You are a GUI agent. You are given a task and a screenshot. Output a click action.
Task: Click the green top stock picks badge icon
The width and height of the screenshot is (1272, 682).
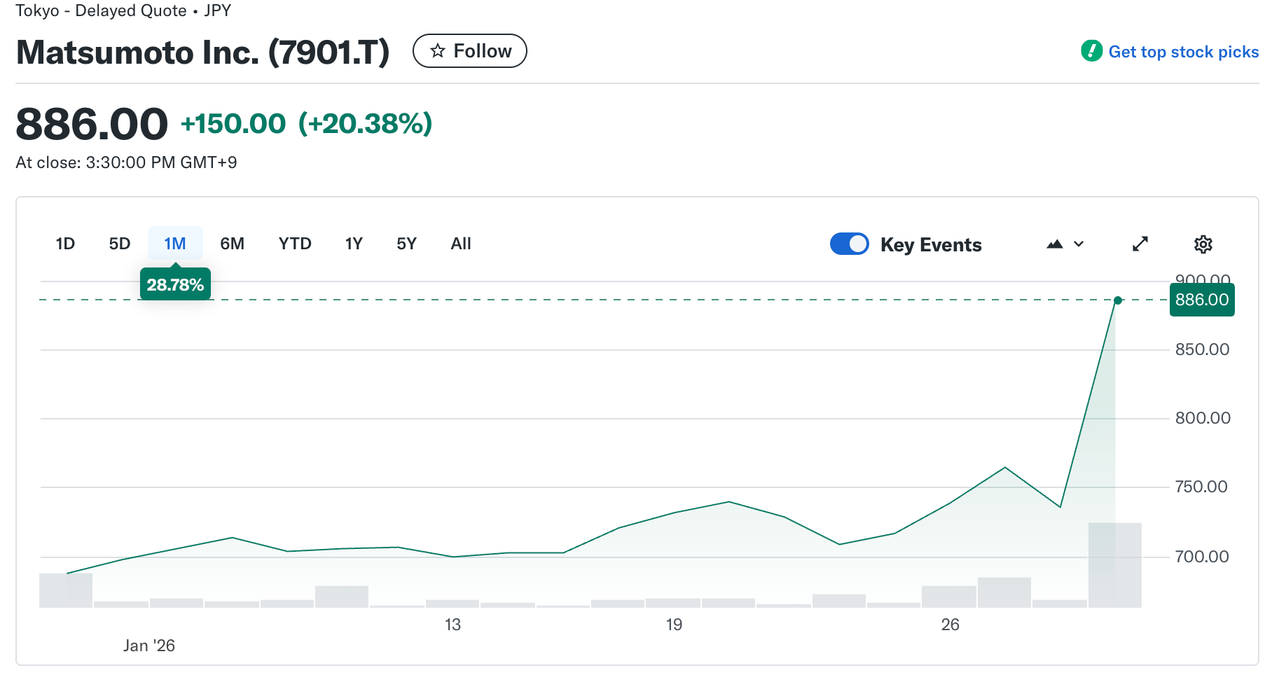1091,51
